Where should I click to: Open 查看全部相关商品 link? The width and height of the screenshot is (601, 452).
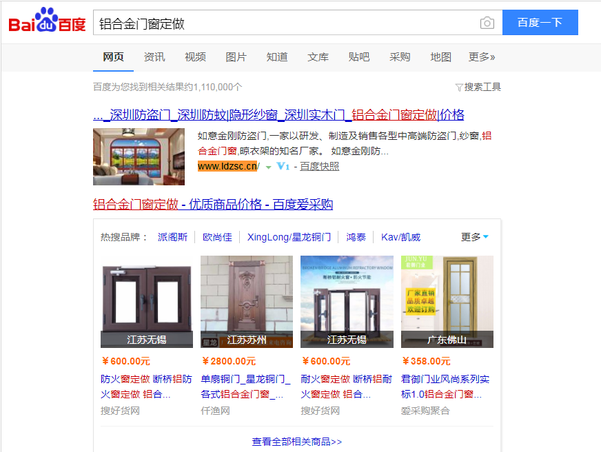coord(296,442)
